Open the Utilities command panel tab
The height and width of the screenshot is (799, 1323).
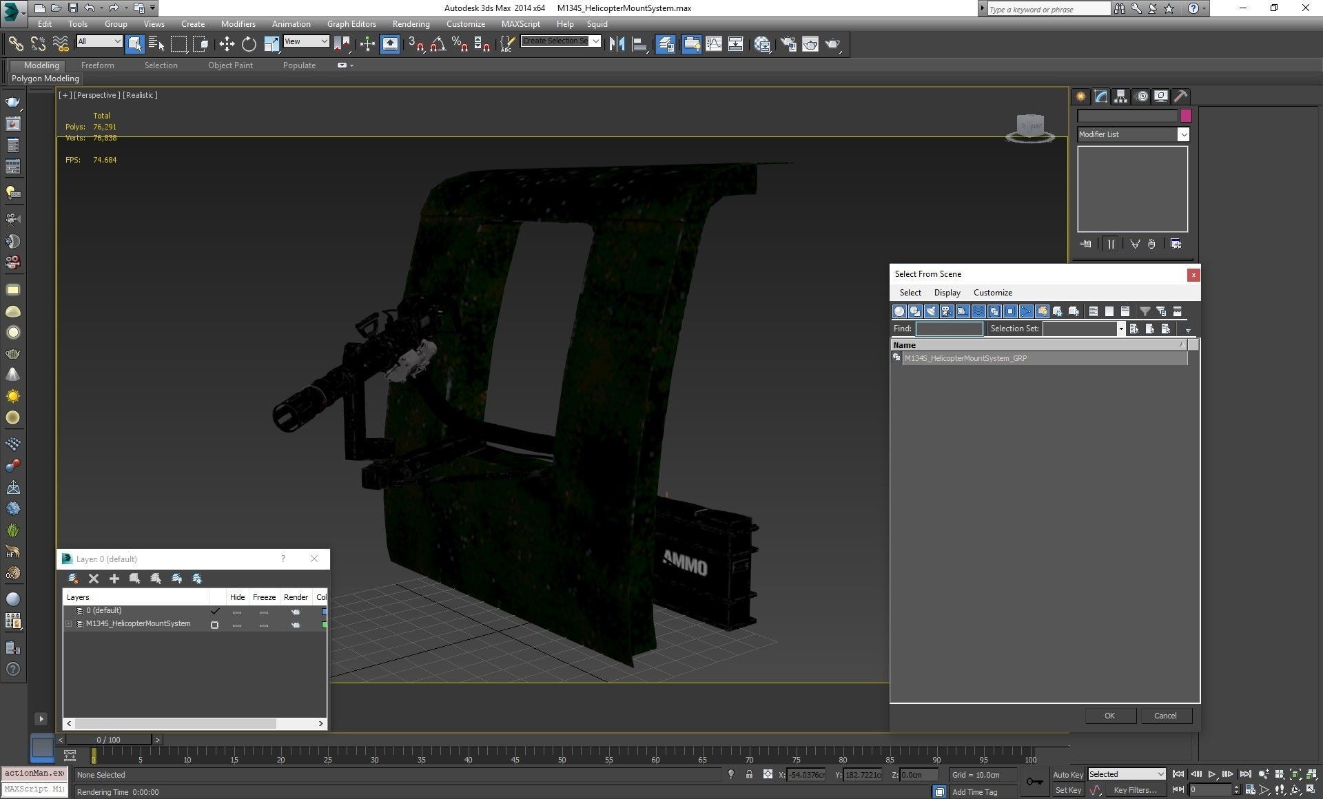[1181, 96]
